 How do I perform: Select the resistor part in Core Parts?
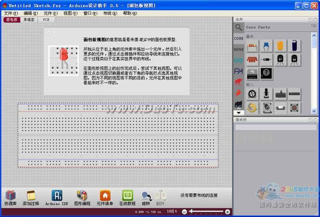(252, 46)
